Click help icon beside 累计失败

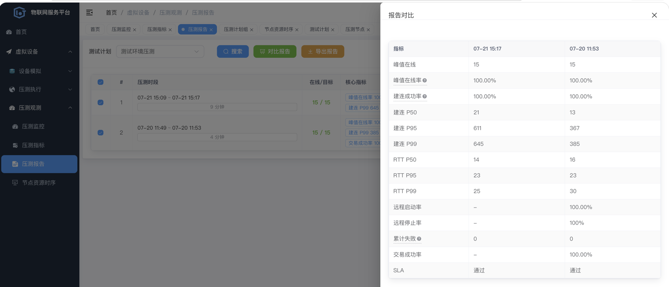[x=419, y=239]
